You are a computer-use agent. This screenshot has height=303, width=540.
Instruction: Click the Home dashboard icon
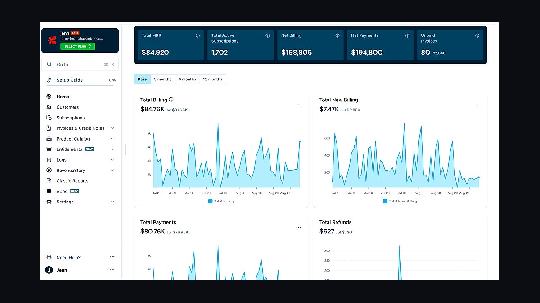click(x=49, y=97)
